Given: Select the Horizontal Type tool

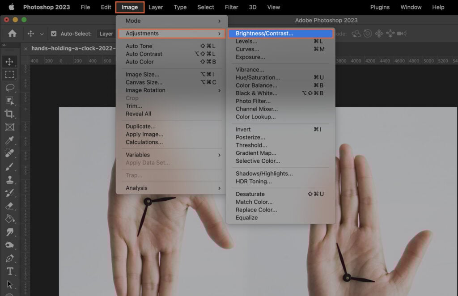Looking at the screenshot, I should click(10, 271).
